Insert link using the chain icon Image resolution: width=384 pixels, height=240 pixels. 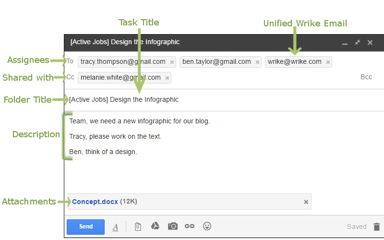[x=190, y=226]
